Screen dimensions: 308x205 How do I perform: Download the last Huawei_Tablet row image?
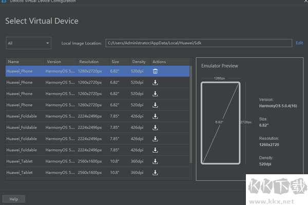155,173
